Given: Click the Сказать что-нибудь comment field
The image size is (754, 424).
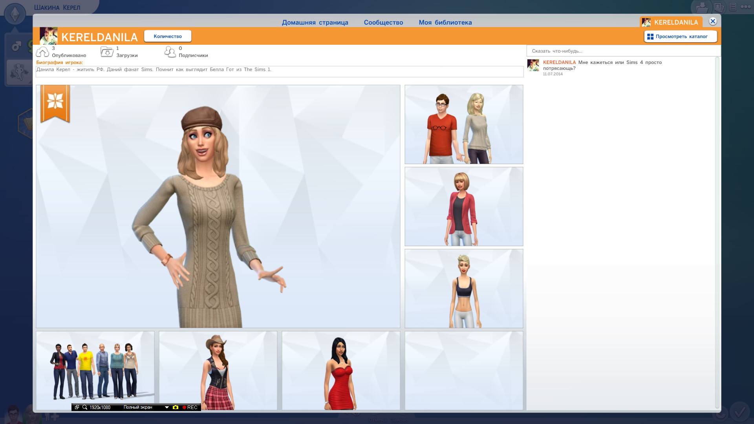Looking at the screenshot, I should [622, 51].
